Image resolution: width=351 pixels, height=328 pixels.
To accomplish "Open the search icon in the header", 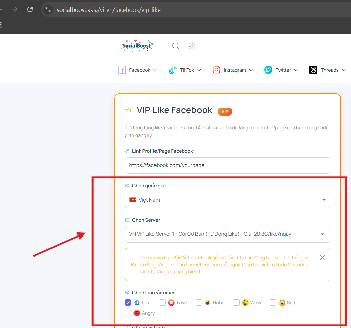I will 175,45.
